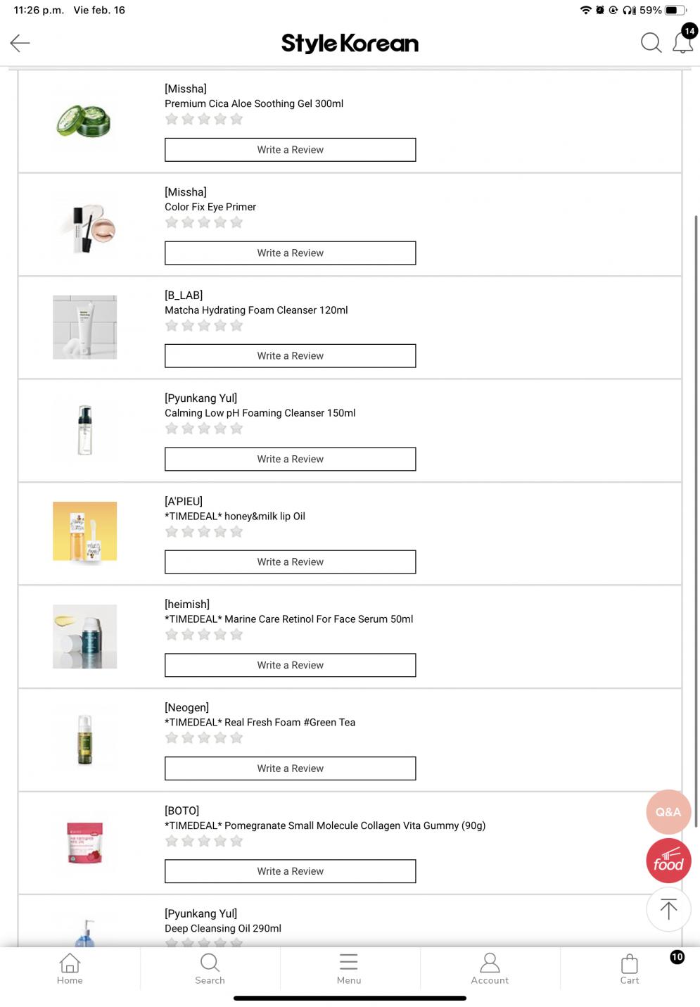700x1007 pixels.
Task: Open Pomegranate Collagen Vita Gummy thumbnail
Action: coord(84,842)
